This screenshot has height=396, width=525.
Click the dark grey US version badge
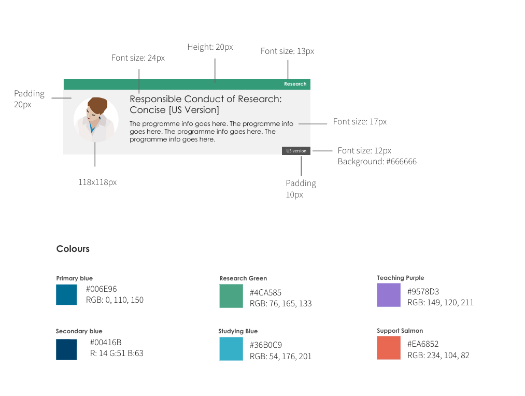tap(296, 151)
